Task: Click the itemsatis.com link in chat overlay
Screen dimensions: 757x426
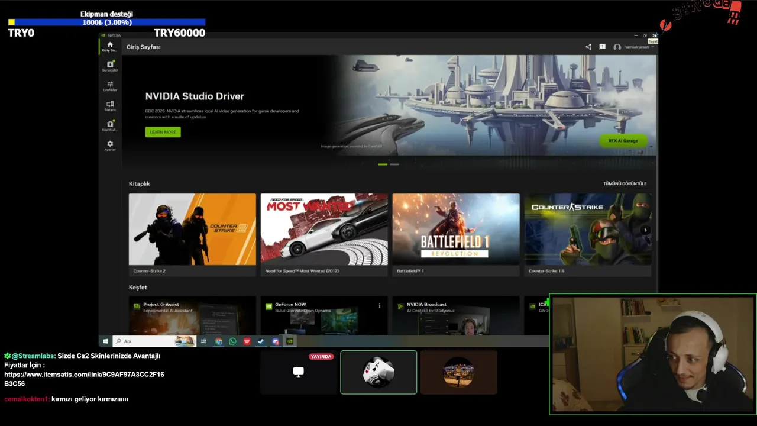Action: [x=84, y=379]
